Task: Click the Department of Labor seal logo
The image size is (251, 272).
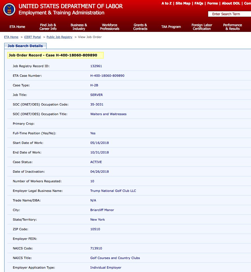Action: pyautogui.click(x=9, y=9)
